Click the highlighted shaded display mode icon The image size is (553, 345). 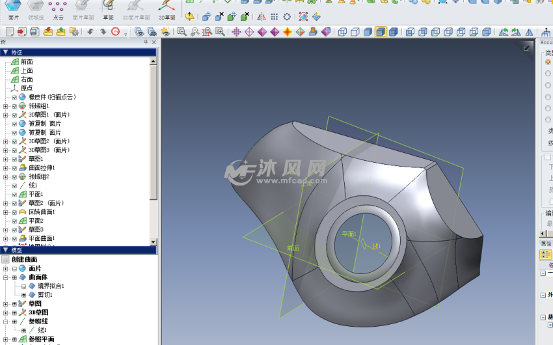[381, 31]
